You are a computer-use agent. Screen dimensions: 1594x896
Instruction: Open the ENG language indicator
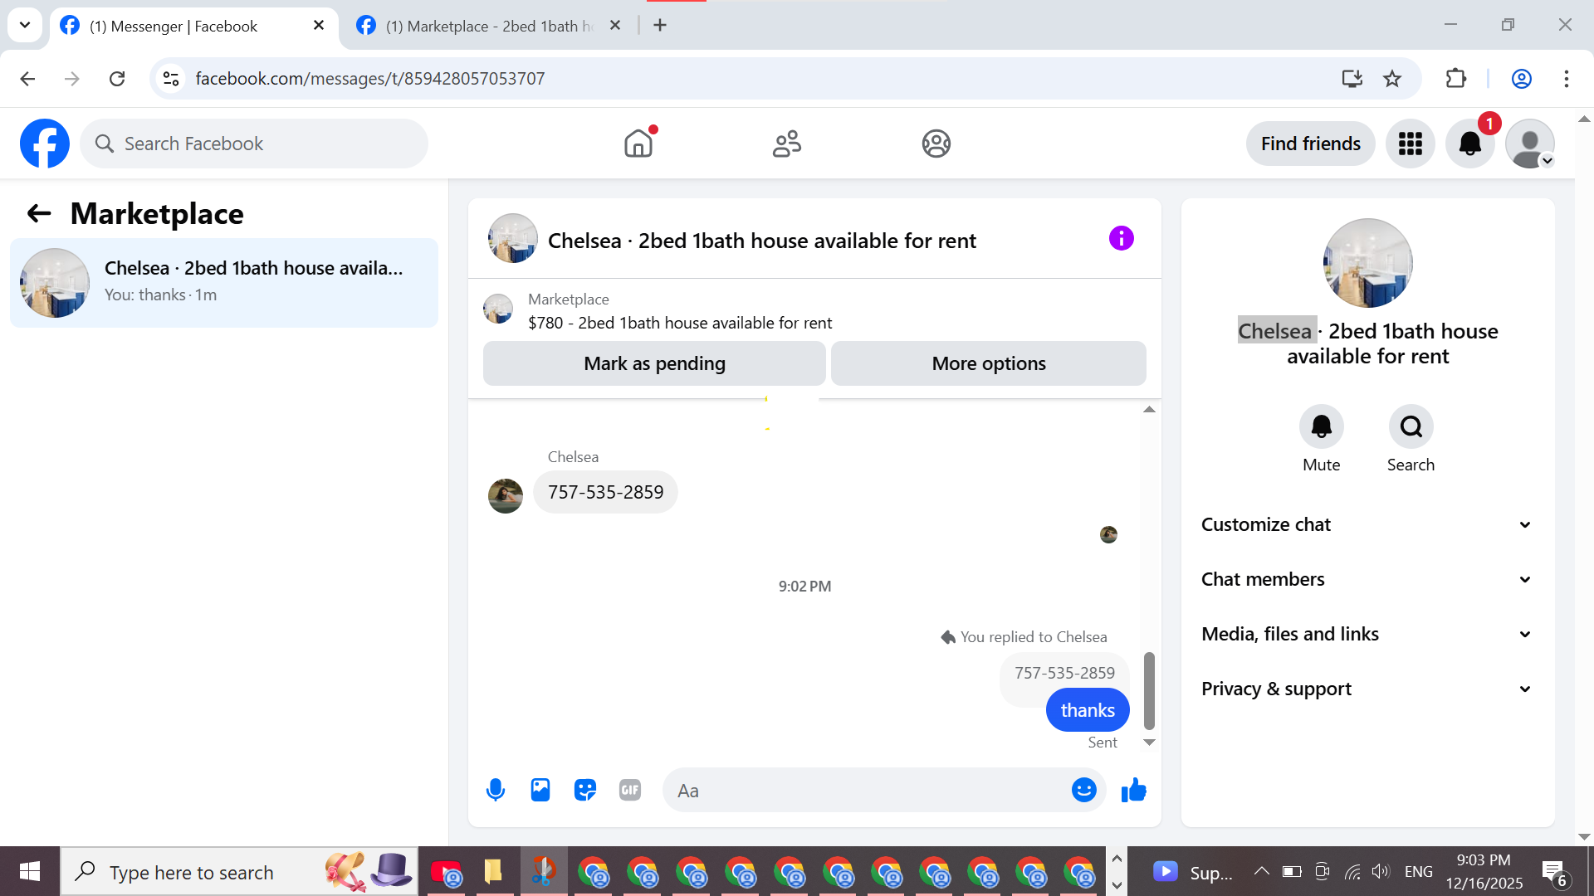click(x=1419, y=871)
